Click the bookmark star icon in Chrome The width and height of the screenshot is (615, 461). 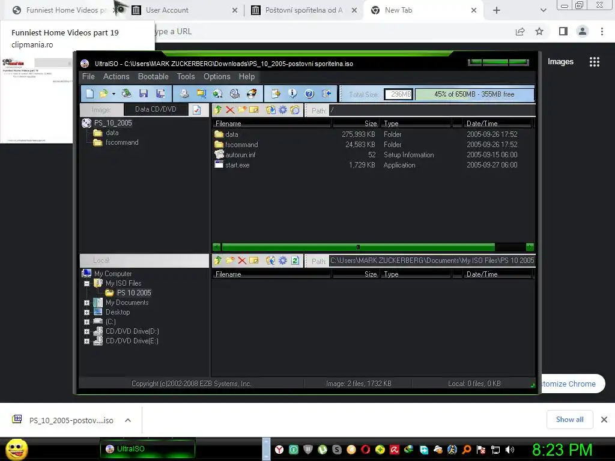coord(539,31)
